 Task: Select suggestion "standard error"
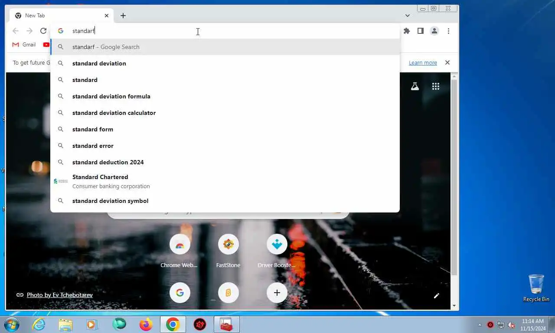225,146
